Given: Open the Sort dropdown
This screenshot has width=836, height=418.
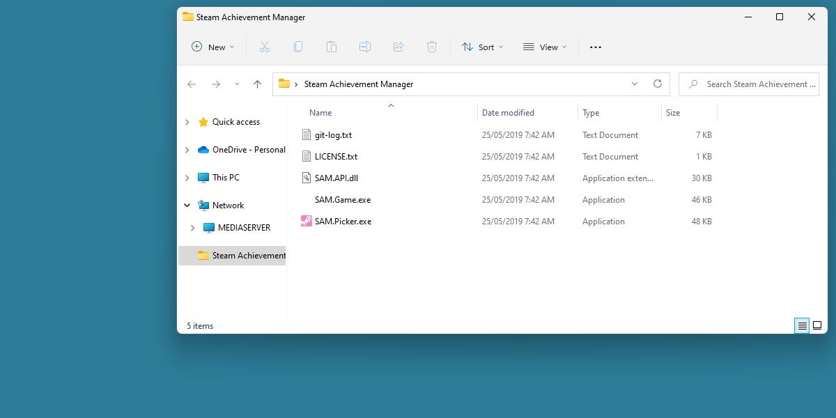Looking at the screenshot, I should (483, 46).
